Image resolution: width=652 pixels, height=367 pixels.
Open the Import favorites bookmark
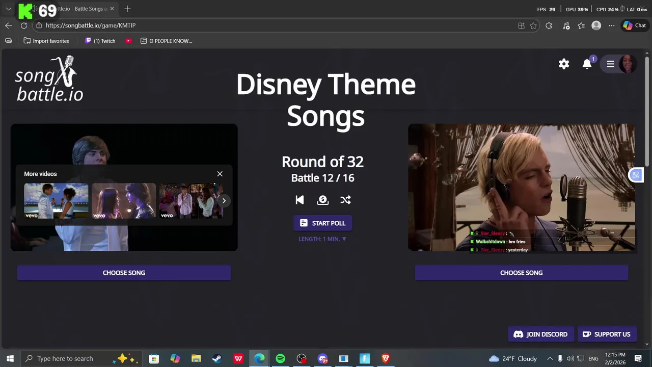46,41
